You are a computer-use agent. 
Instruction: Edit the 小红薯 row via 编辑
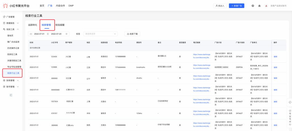(x=276, y=67)
